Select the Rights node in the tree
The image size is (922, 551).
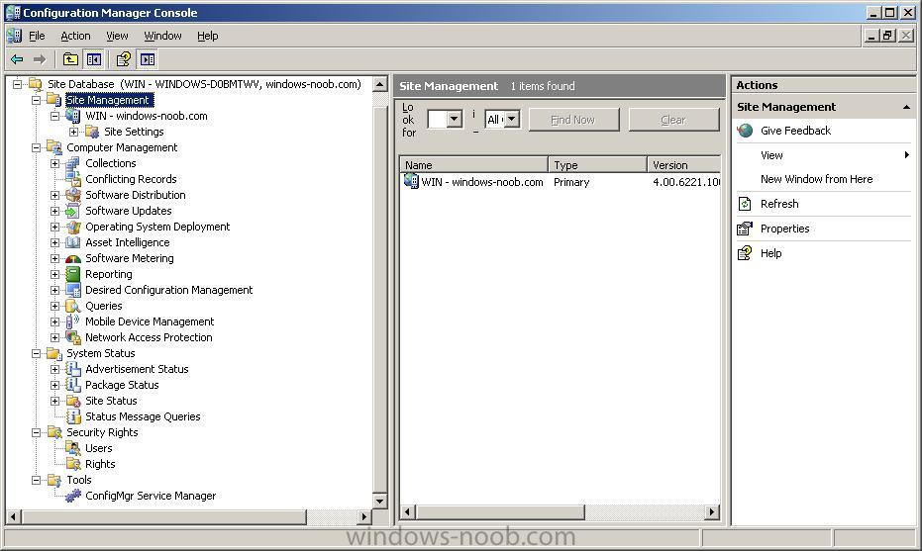(100, 464)
